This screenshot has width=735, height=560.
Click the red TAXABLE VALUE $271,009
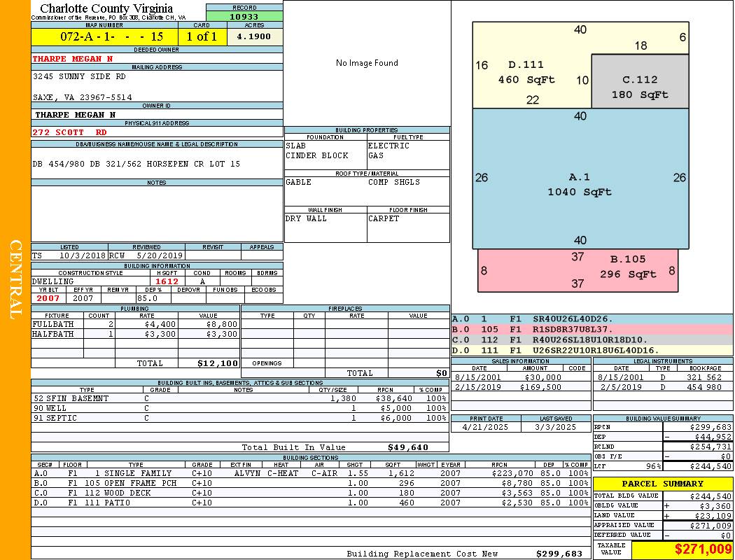(703, 549)
